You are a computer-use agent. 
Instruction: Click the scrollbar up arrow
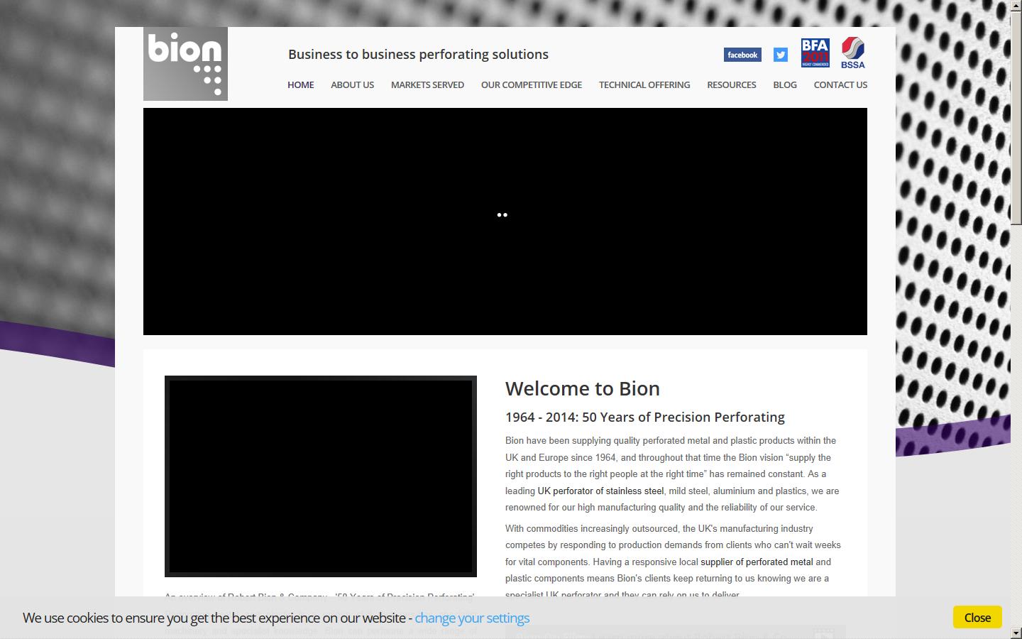tap(1016, 7)
